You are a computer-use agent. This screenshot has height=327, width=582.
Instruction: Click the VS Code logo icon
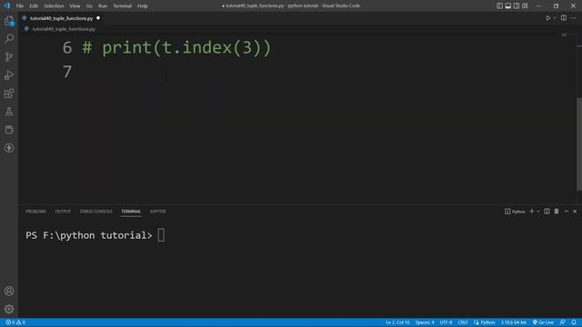pos(7,6)
